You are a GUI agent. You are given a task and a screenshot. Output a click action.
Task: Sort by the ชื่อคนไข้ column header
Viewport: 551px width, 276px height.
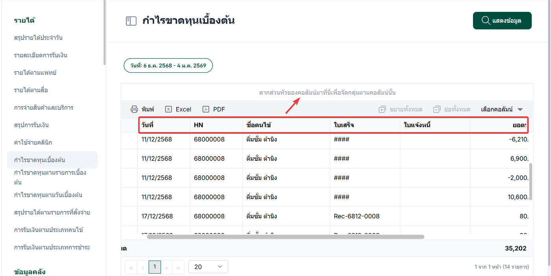click(x=286, y=125)
